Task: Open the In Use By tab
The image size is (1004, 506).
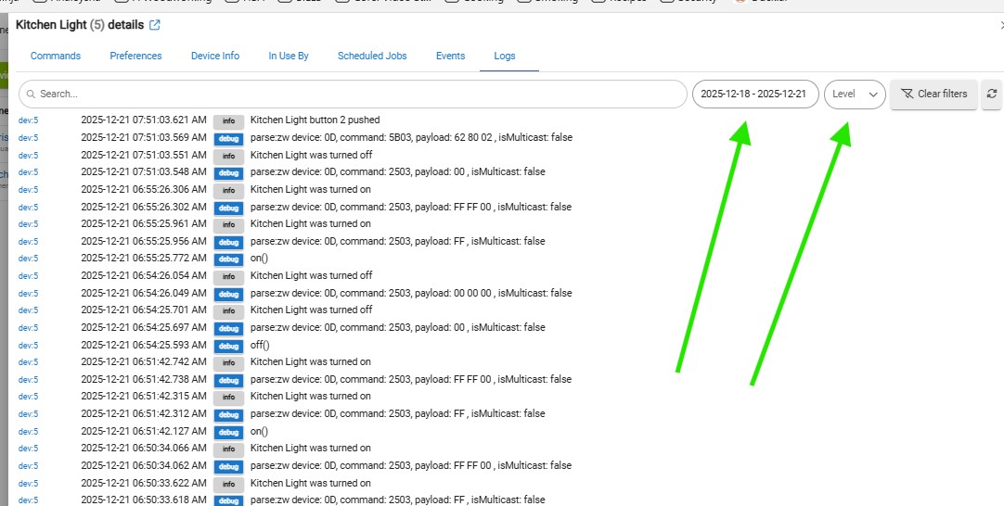Action: pyautogui.click(x=289, y=56)
